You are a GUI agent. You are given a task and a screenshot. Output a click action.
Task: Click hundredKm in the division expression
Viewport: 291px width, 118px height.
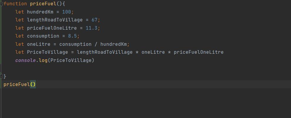coord(113,44)
